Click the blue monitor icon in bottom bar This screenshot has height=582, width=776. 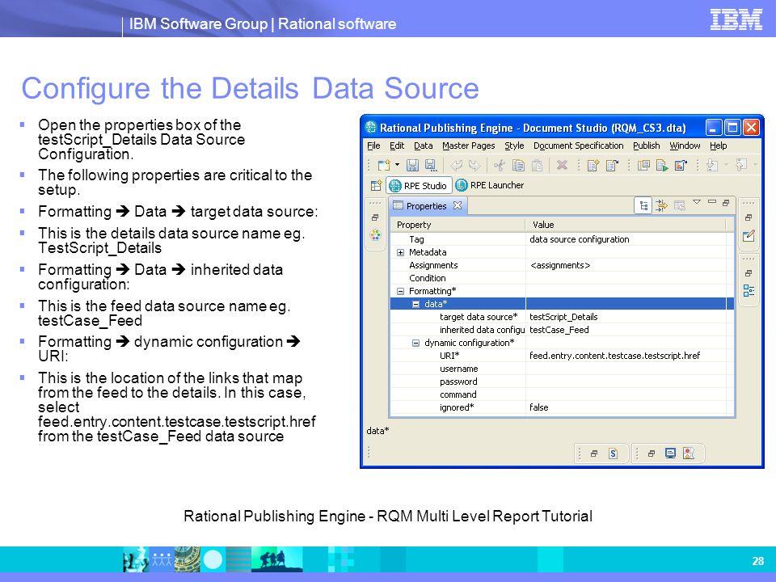pyautogui.click(x=670, y=453)
